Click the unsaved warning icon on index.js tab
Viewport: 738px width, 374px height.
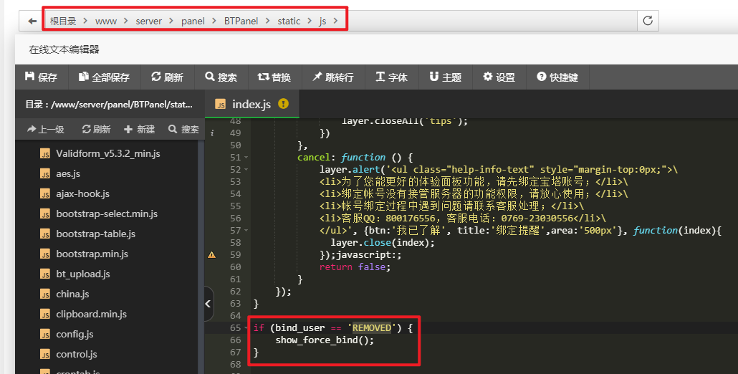[x=283, y=103]
